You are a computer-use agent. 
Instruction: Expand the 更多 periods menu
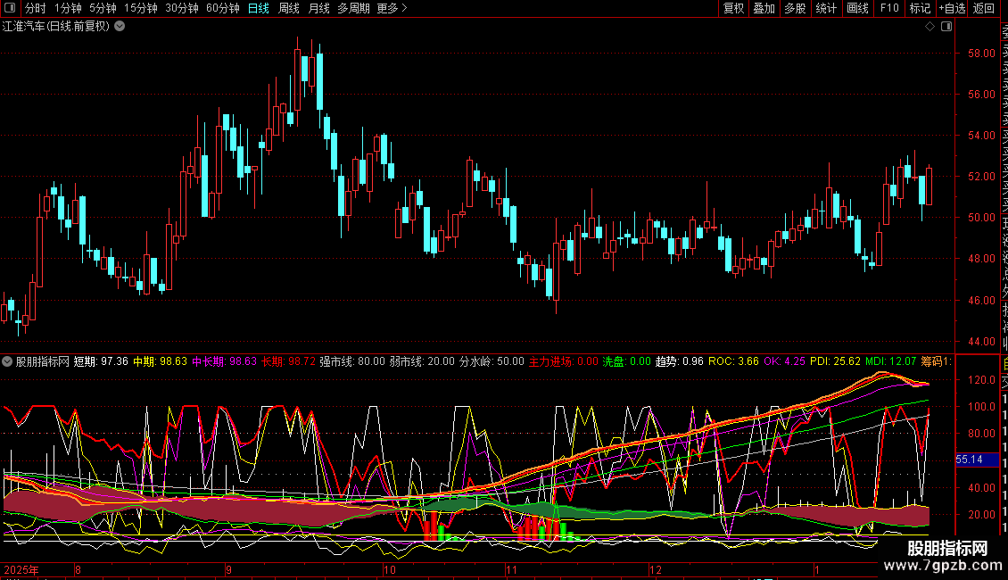[392, 9]
